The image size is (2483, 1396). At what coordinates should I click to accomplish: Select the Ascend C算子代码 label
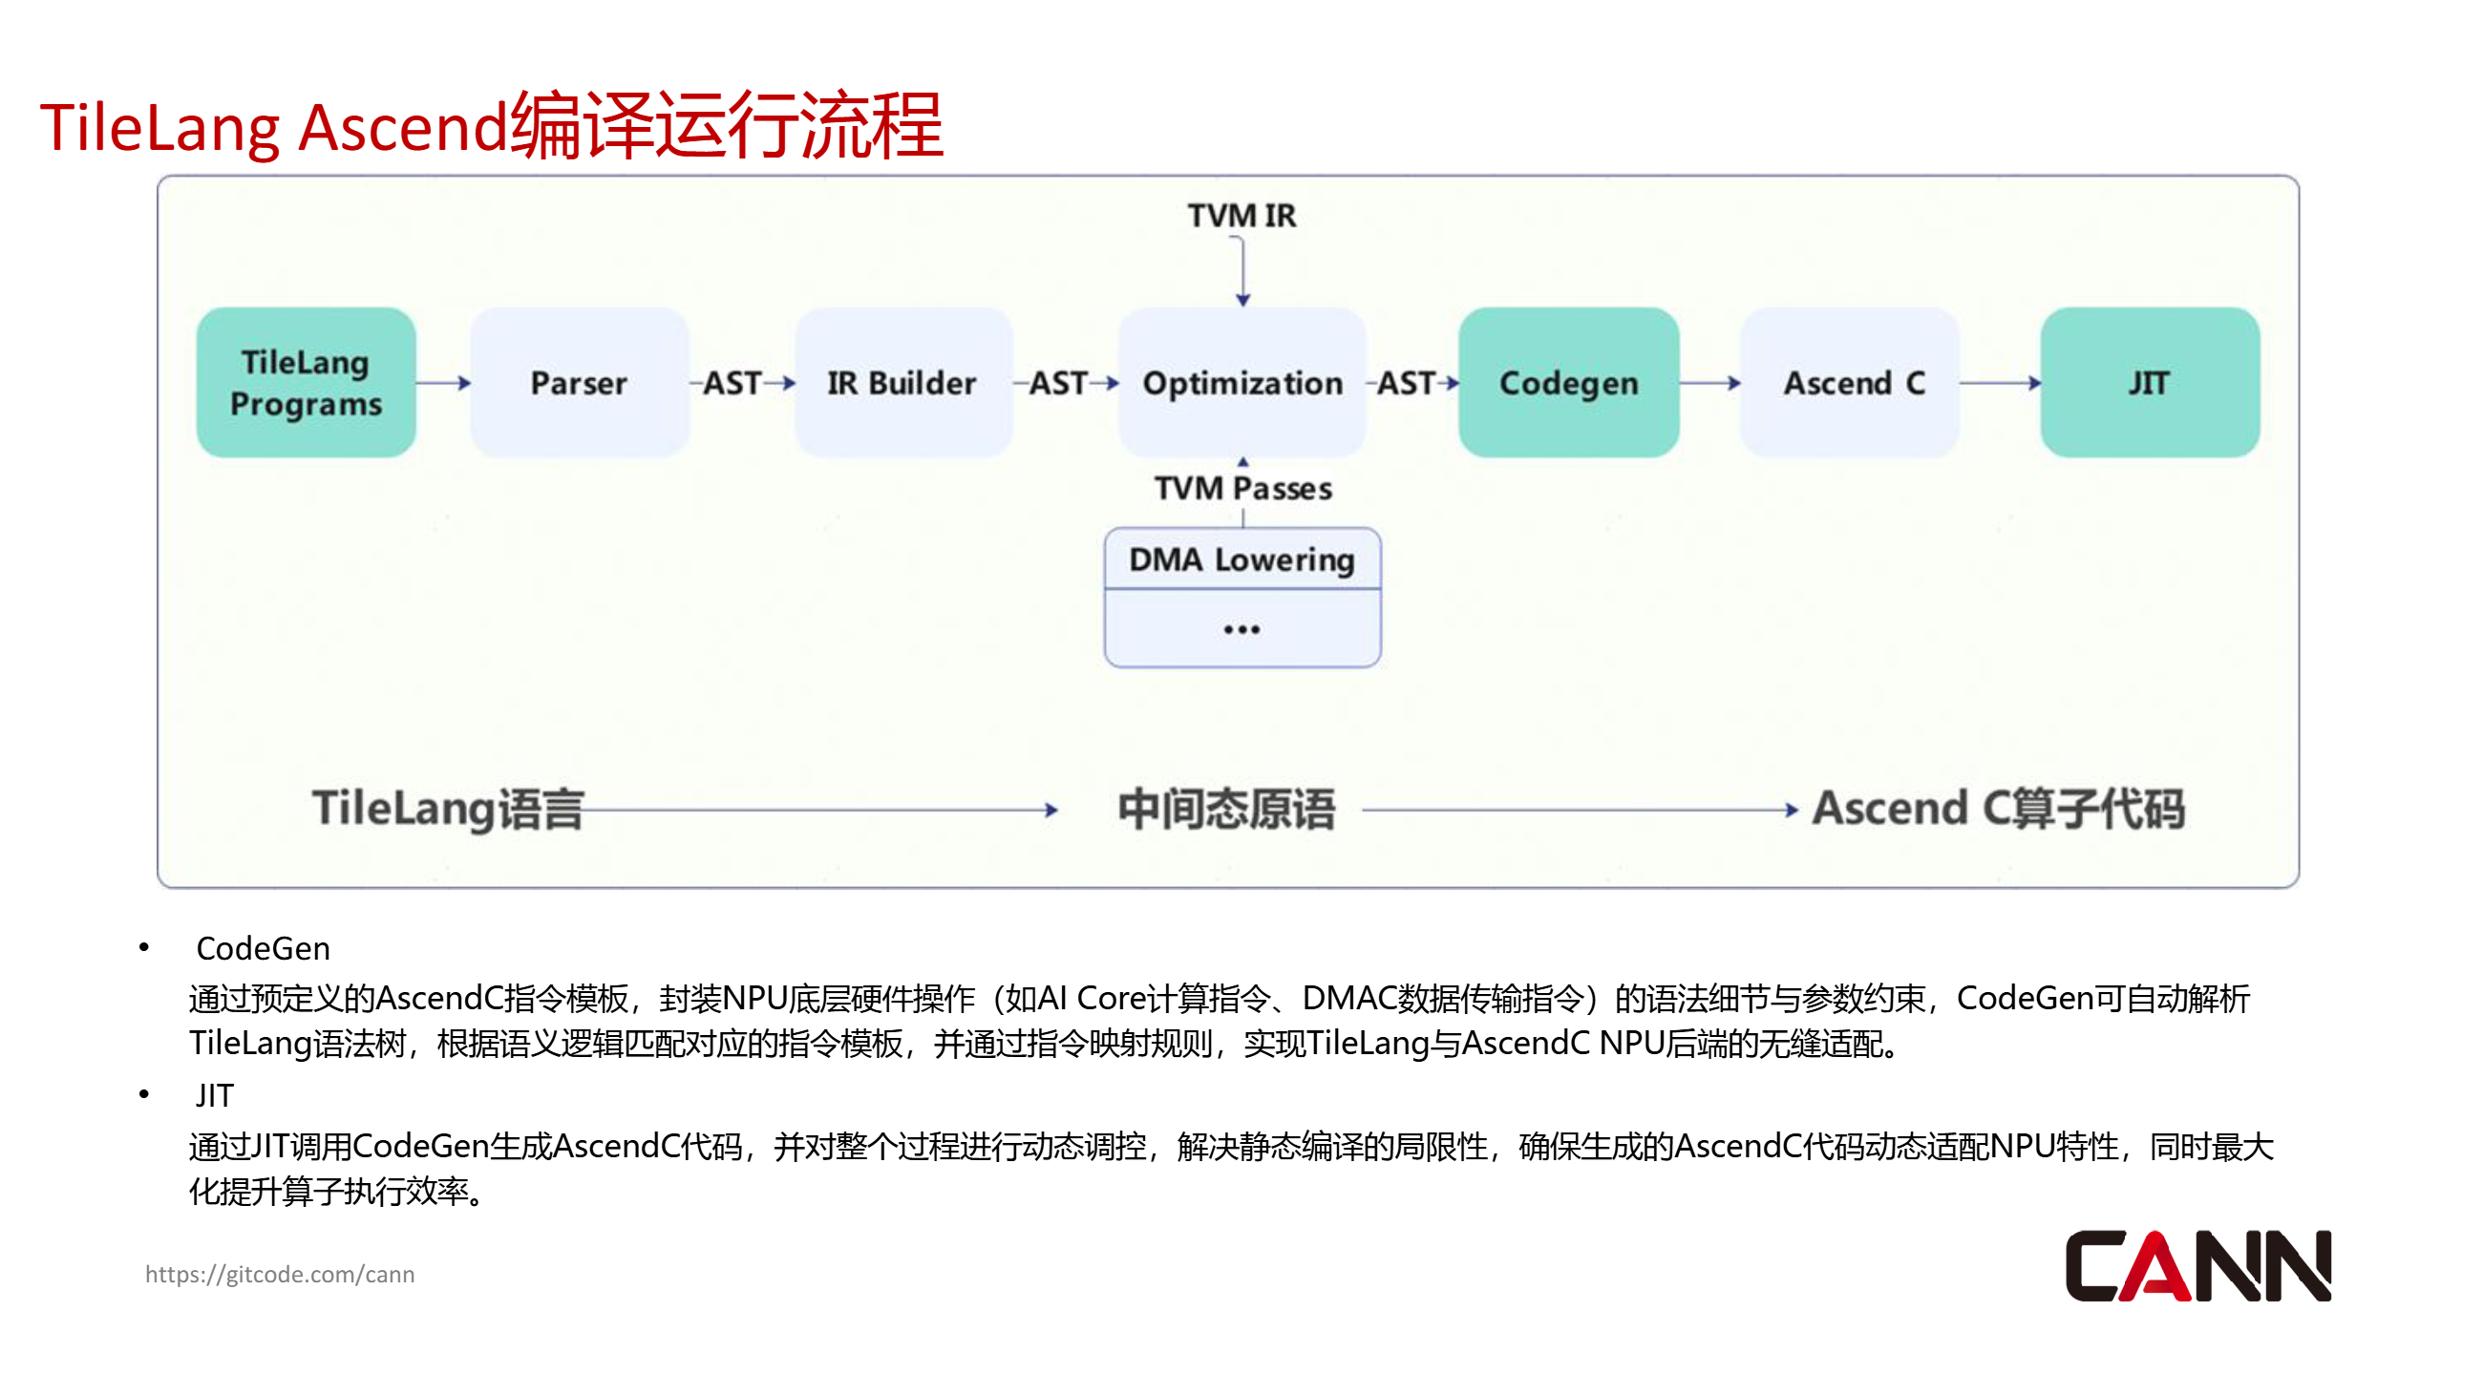pos(1998,809)
